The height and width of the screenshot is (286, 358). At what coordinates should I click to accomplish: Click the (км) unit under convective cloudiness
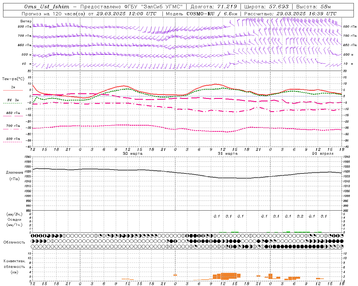pyautogui.click(x=15, y=272)
